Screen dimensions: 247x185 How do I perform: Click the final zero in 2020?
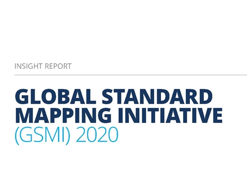pos(113,134)
